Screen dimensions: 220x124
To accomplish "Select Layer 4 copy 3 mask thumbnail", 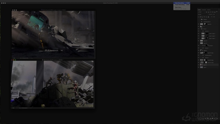I will 207,36.
